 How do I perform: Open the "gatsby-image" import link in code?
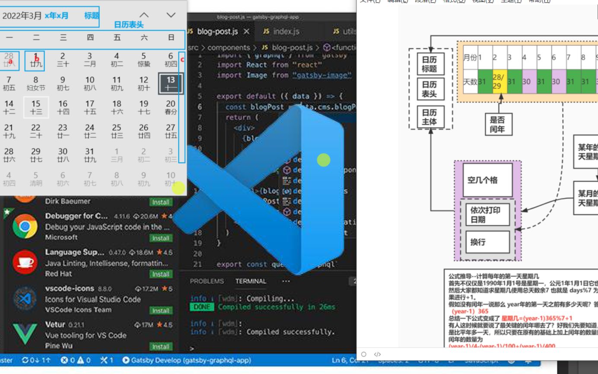[322, 75]
